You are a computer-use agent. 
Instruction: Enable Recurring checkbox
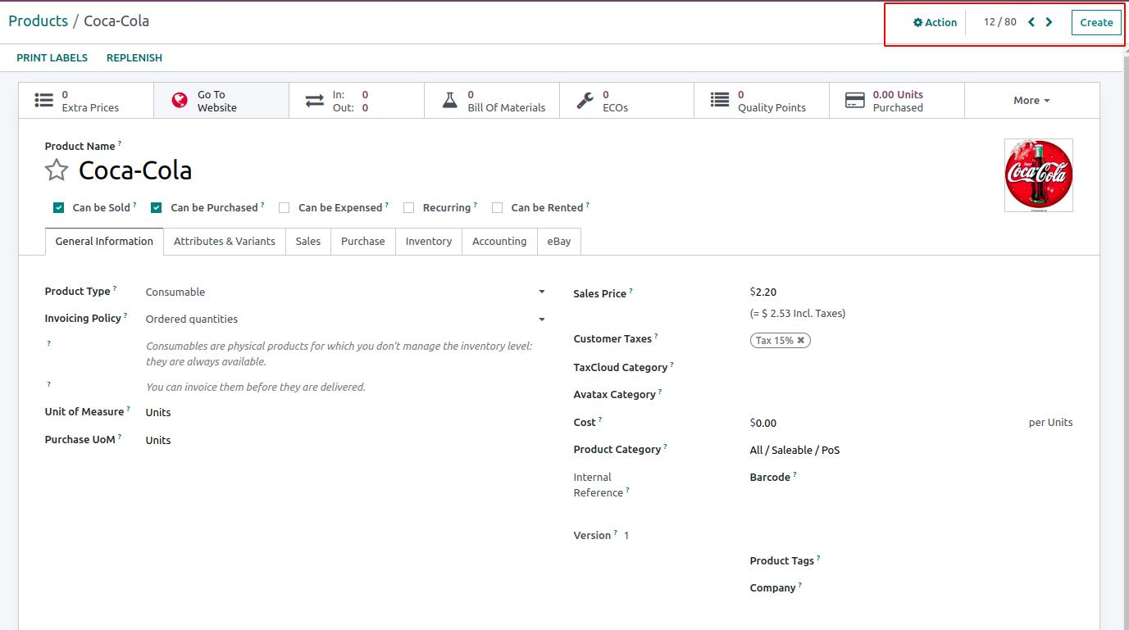click(408, 208)
